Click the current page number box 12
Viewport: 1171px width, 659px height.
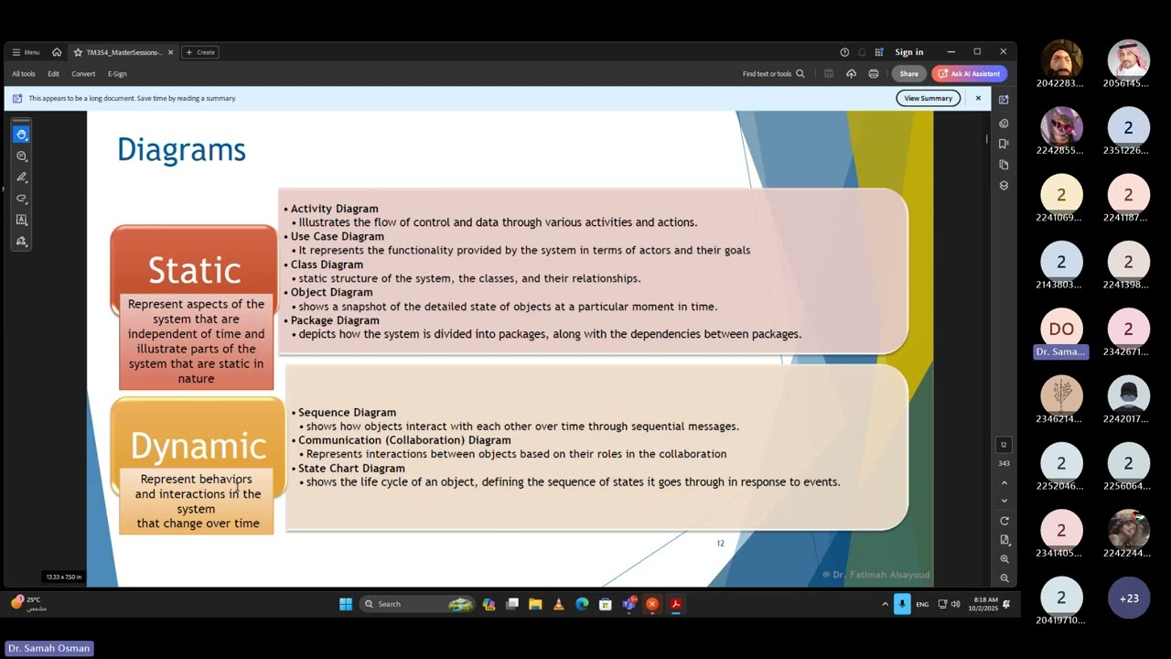[x=1004, y=445]
